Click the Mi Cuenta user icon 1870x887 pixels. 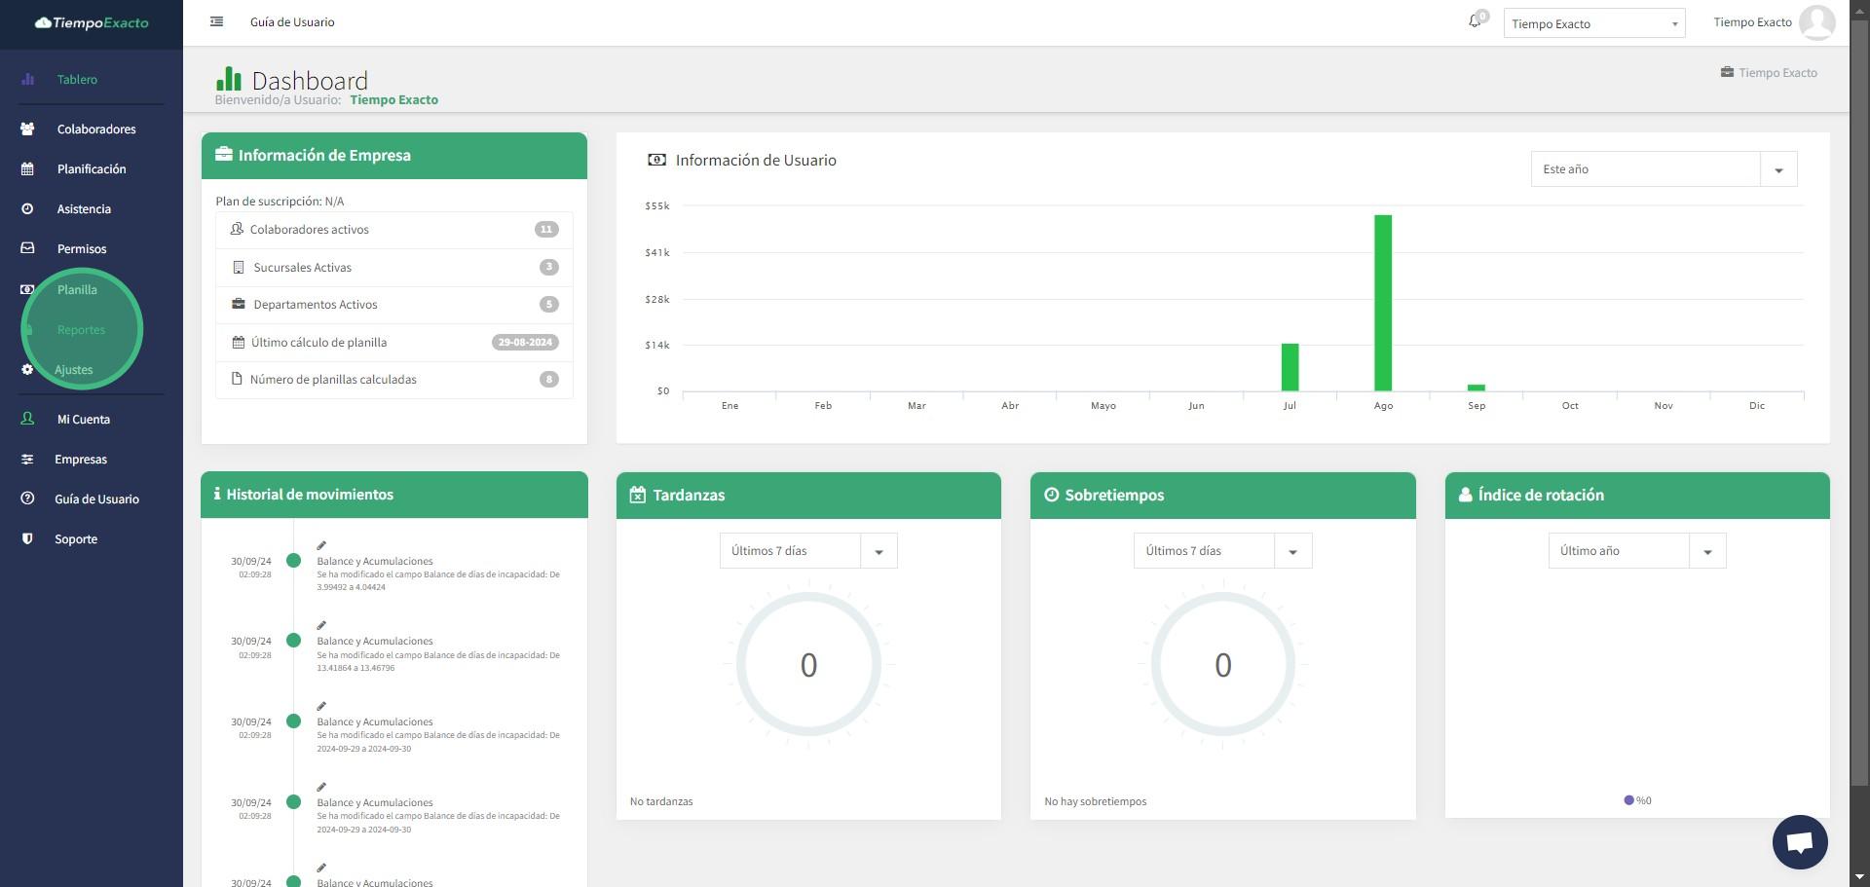(27, 420)
